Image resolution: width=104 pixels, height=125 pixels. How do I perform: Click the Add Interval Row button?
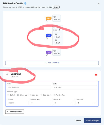click(15, 112)
